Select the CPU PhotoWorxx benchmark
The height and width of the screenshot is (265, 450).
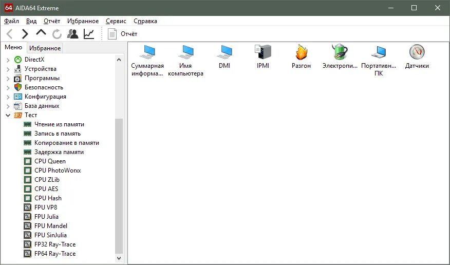(58, 171)
